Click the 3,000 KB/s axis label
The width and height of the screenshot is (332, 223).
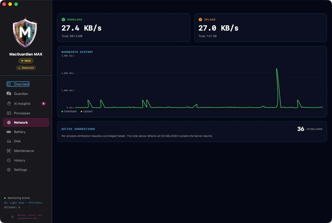pos(68,56)
